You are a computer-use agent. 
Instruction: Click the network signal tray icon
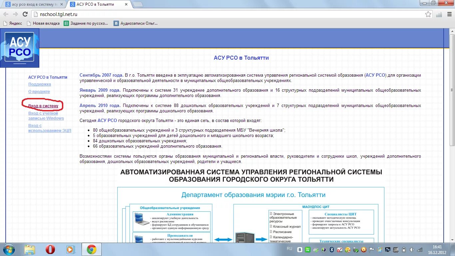[420, 249]
